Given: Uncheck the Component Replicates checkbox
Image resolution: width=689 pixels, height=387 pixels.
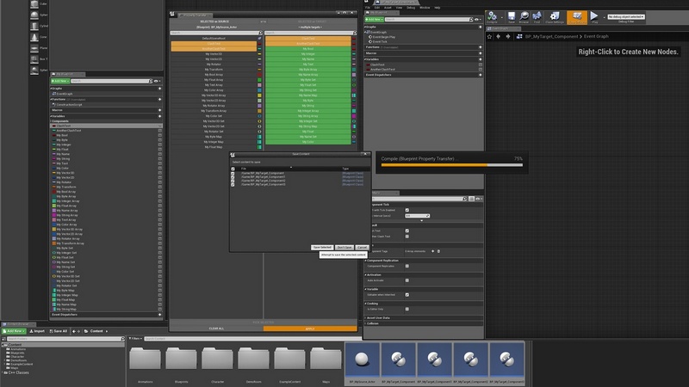Looking at the screenshot, I should [407, 267].
